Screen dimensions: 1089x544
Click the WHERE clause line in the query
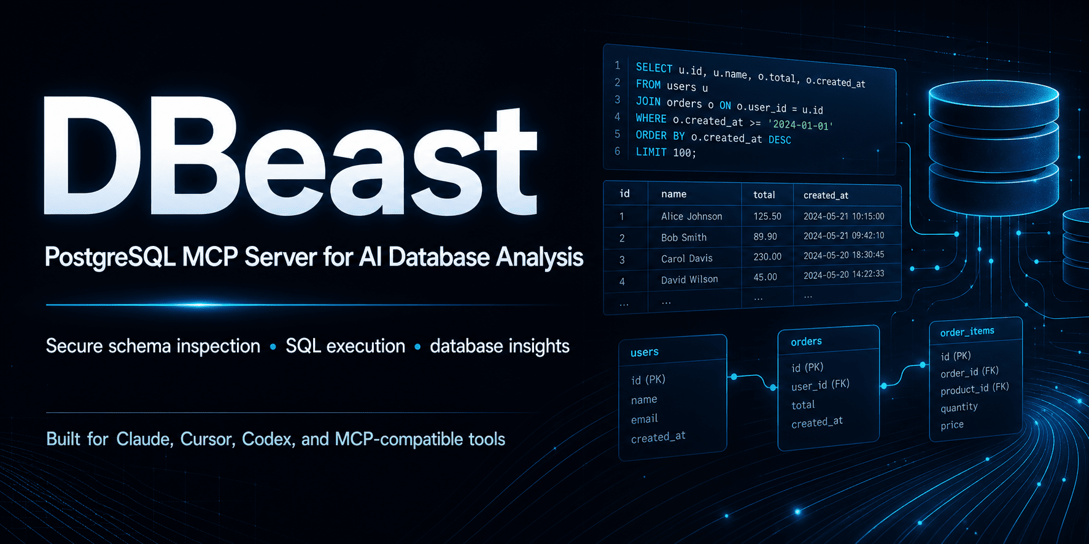734,121
